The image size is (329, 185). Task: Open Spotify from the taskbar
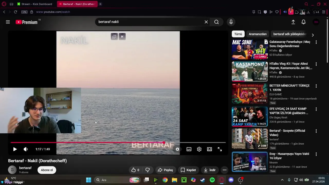pos(212,180)
